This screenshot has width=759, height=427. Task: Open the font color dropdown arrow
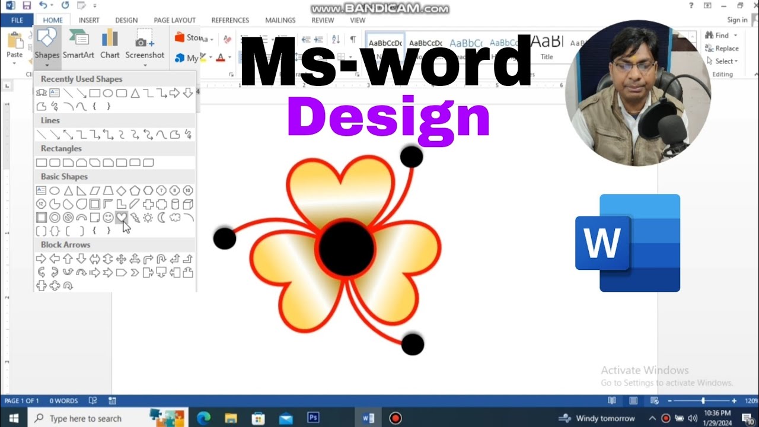(230, 58)
